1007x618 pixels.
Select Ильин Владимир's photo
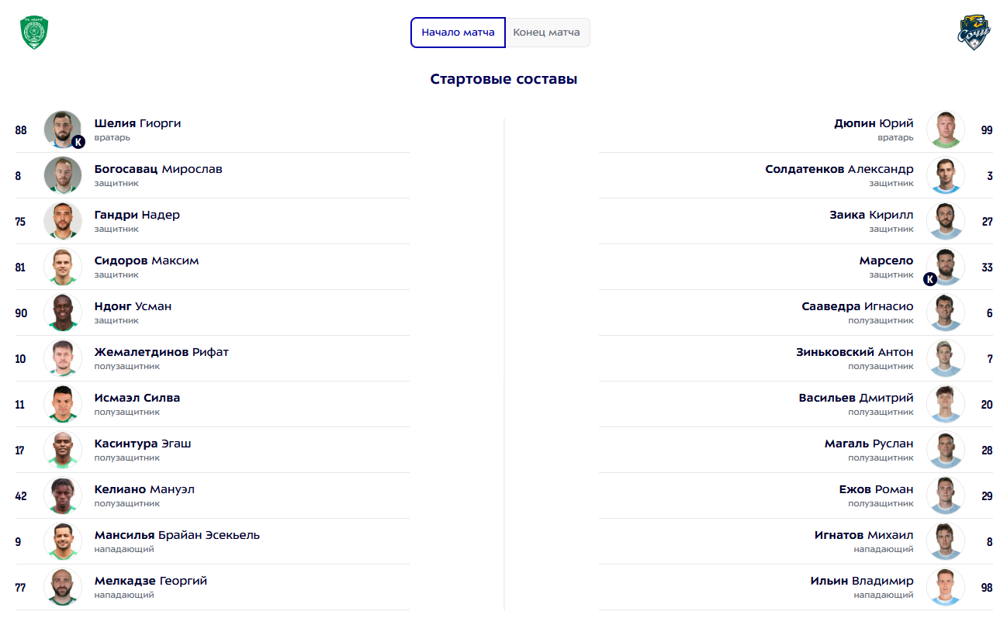pyautogui.click(x=945, y=587)
